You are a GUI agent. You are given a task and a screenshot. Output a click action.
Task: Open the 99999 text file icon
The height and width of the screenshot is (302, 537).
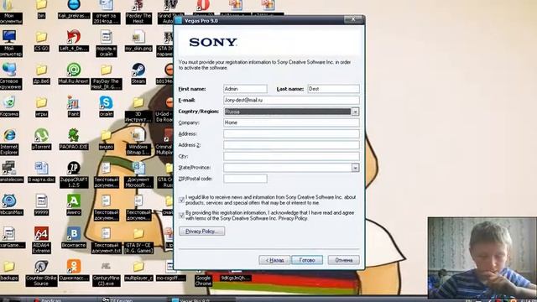[x=41, y=201]
